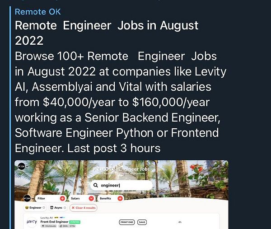Open the Front End Engineer job listing
Image resolution: width=271 pixels, height=229 pixels.
coord(55,222)
